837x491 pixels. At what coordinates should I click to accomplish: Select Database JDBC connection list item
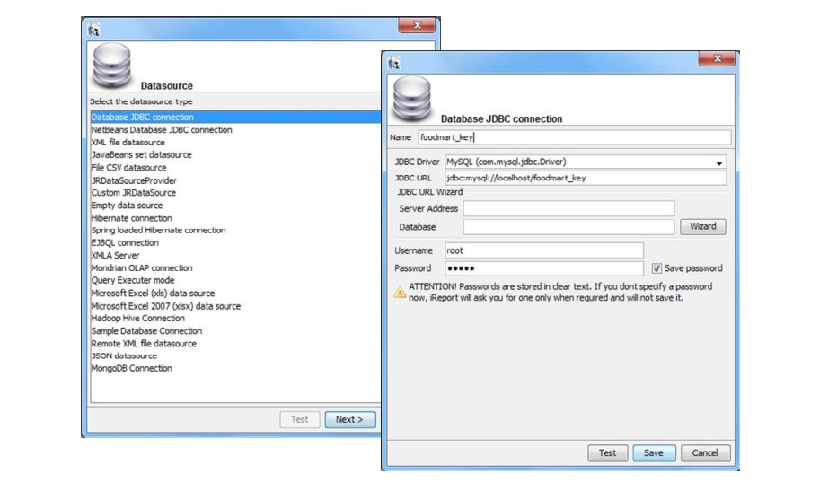click(235, 117)
